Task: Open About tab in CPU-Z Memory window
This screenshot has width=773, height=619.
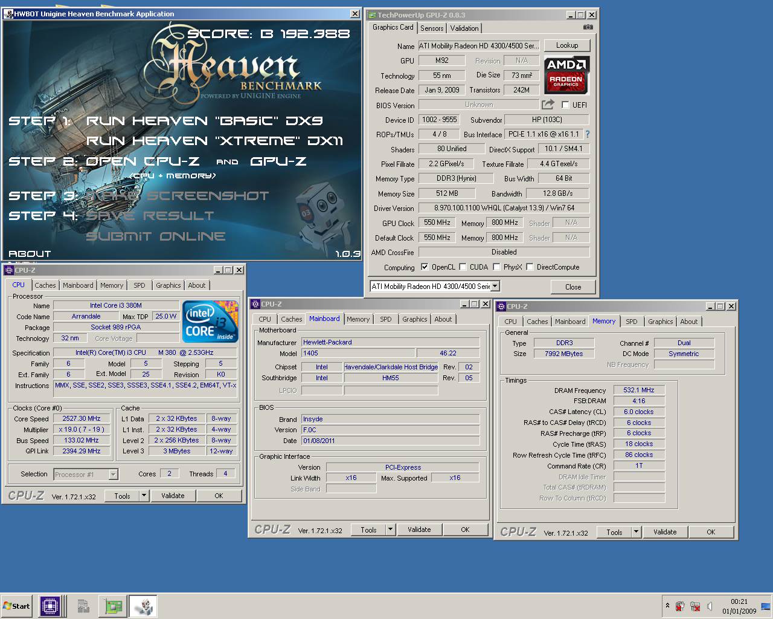Action: (689, 322)
